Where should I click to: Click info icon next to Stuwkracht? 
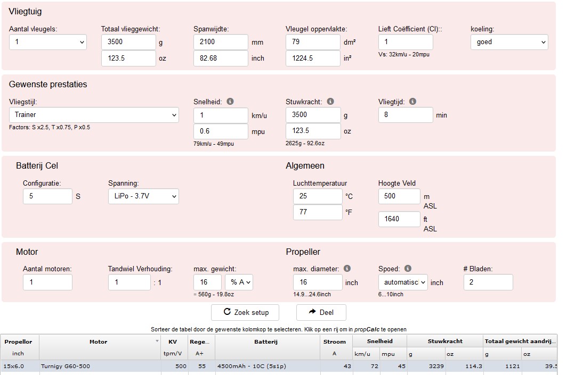pyautogui.click(x=330, y=102)
